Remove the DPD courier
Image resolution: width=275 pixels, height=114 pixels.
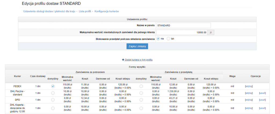point(262,100)
